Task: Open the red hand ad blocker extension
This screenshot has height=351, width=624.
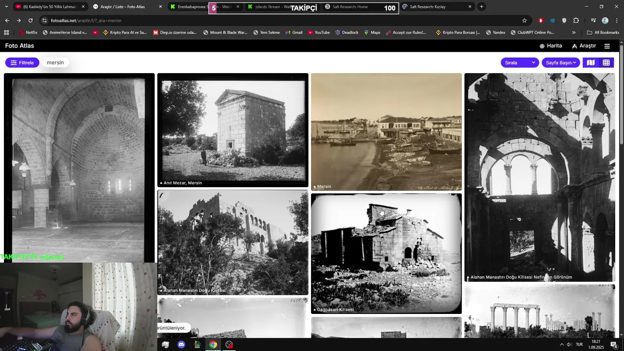Action: [541, 20]
